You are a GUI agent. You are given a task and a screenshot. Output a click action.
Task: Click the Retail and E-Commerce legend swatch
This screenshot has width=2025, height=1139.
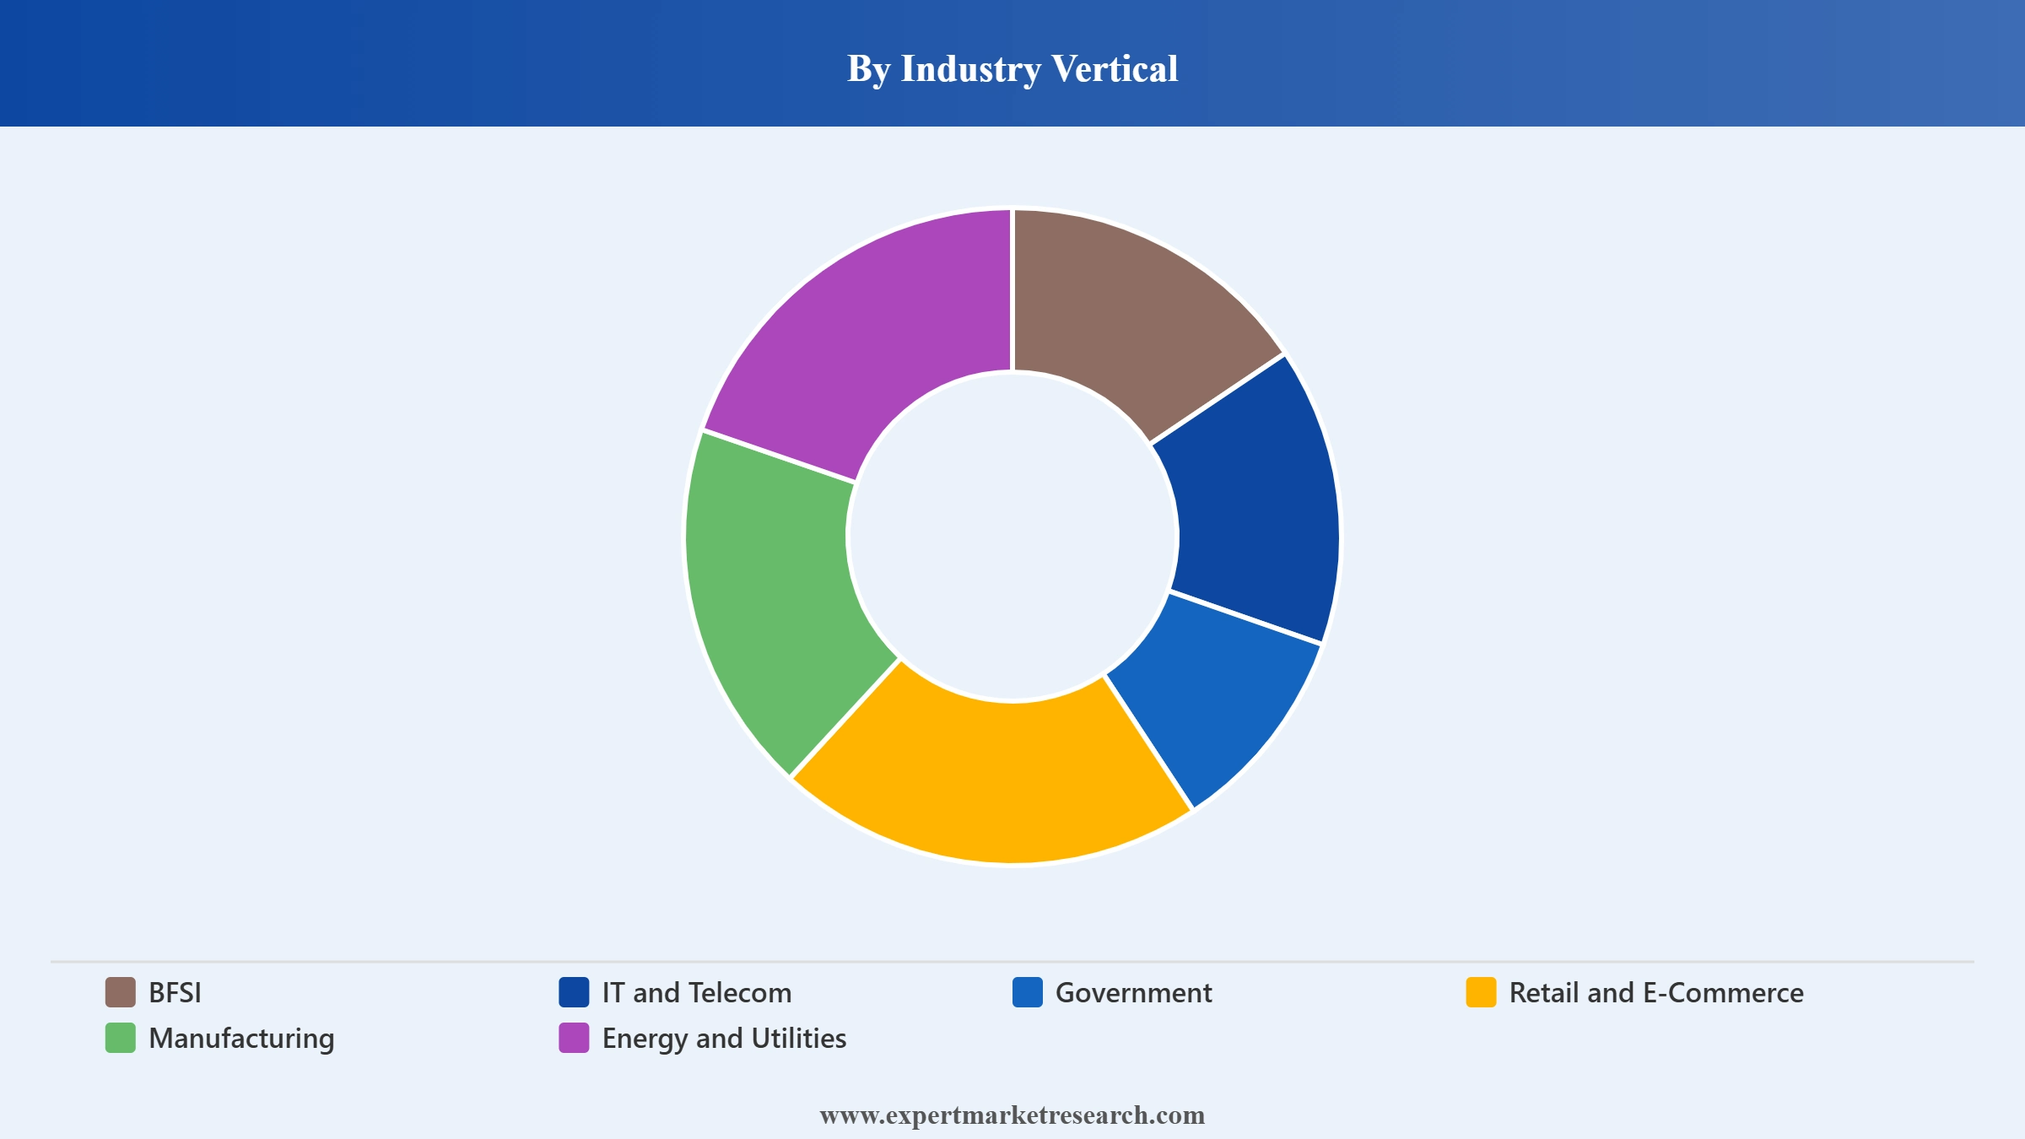pos(1481,992)
